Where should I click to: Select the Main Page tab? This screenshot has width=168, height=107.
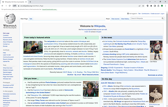24,19
